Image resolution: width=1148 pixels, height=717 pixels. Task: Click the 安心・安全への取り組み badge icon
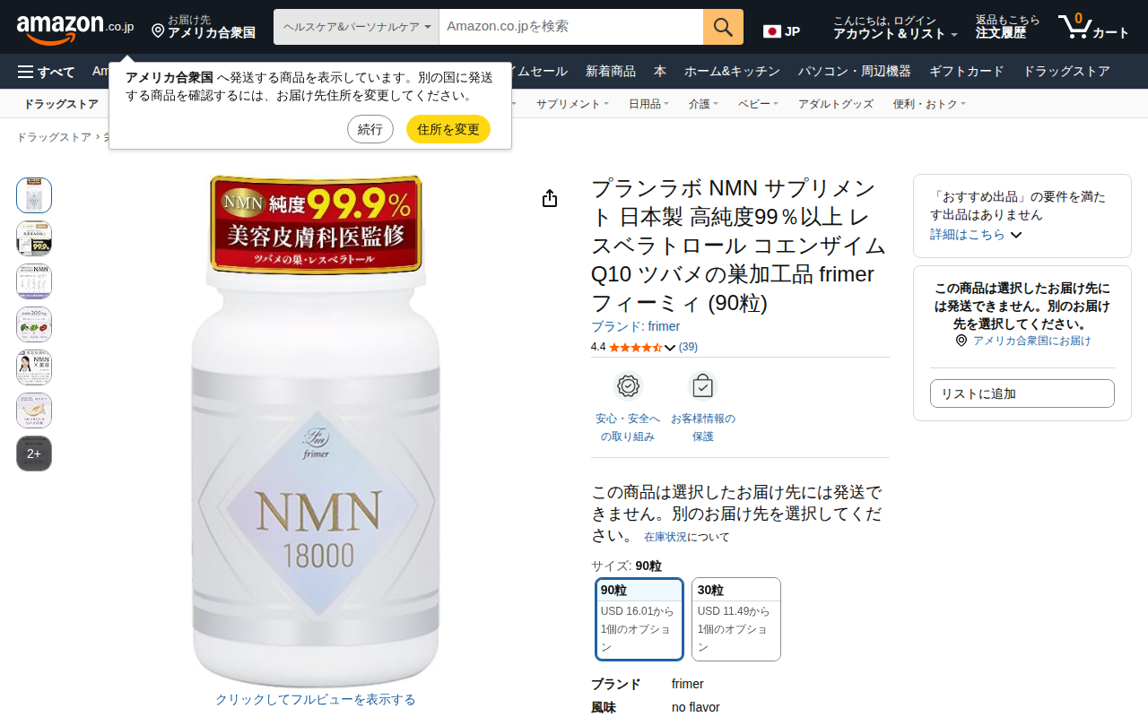coord(629,386)
